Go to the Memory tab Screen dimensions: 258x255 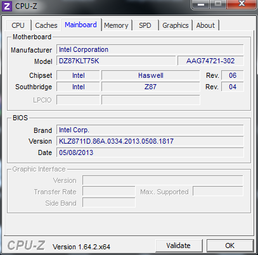116,25
